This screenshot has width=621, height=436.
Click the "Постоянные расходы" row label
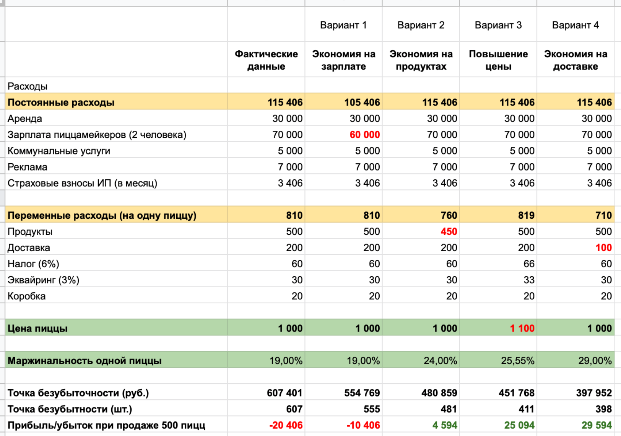coord(61,102)
